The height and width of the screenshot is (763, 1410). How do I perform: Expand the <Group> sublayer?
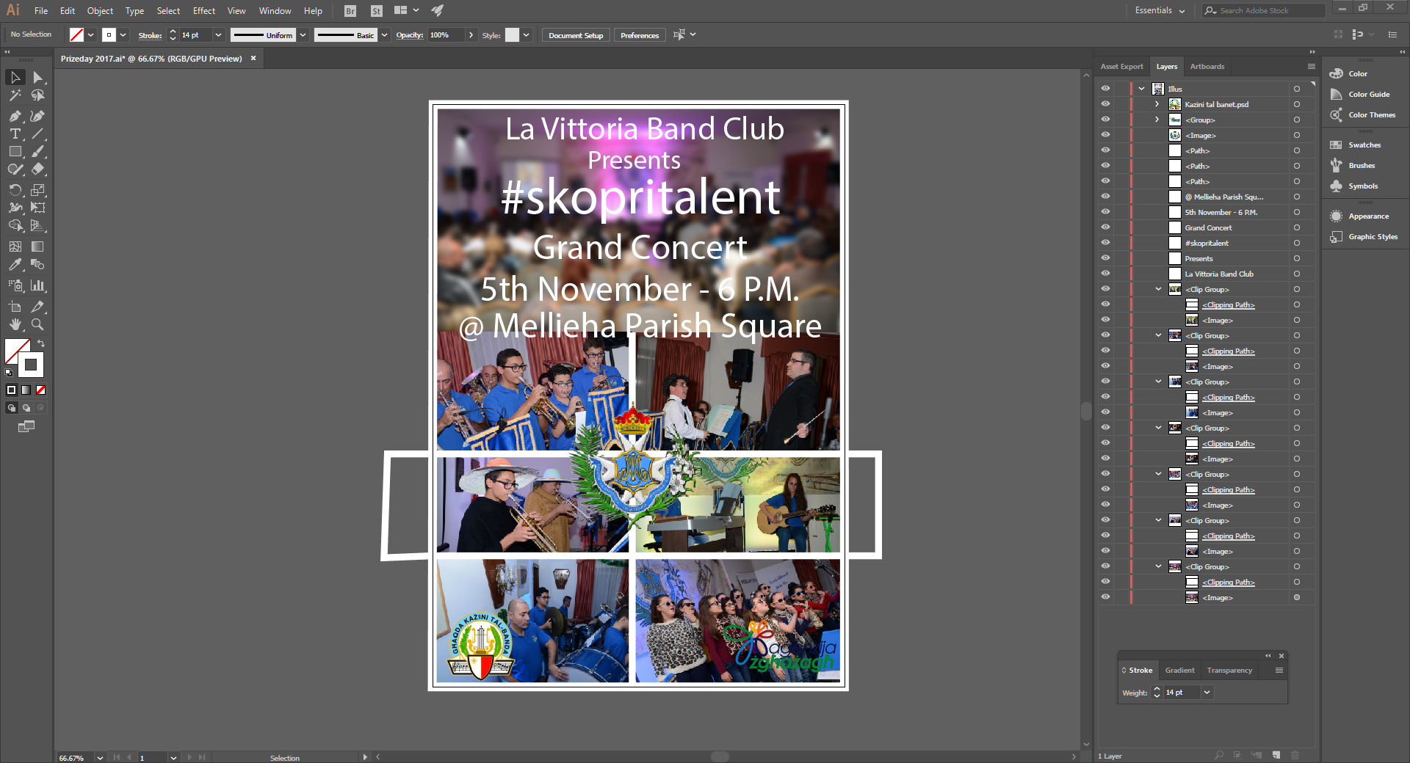[1157, 120]
